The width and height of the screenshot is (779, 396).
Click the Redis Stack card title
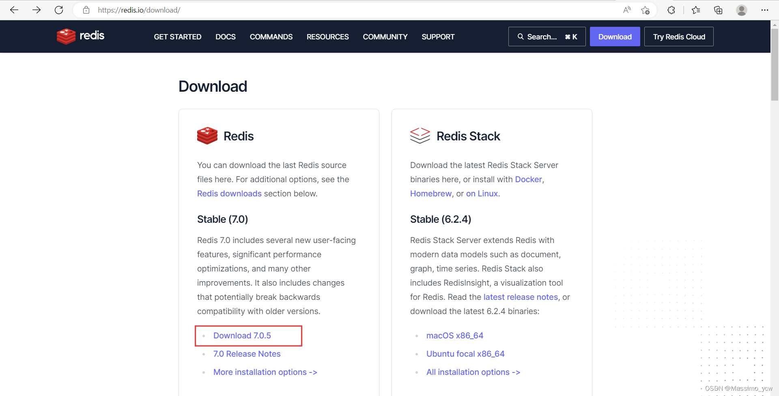(468, 136)
